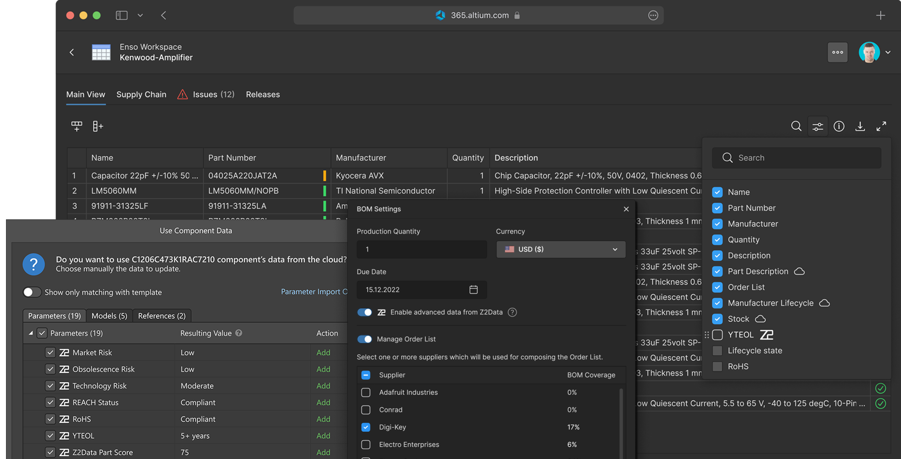The width and height of the screenshot is (901, 459).
Task: Open the Models (5) tab
Action: pos(109,316)
